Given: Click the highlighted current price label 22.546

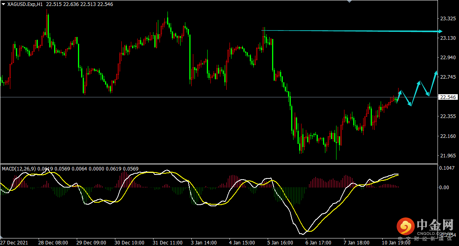Looking at the screenshot, I should [448, 97].
